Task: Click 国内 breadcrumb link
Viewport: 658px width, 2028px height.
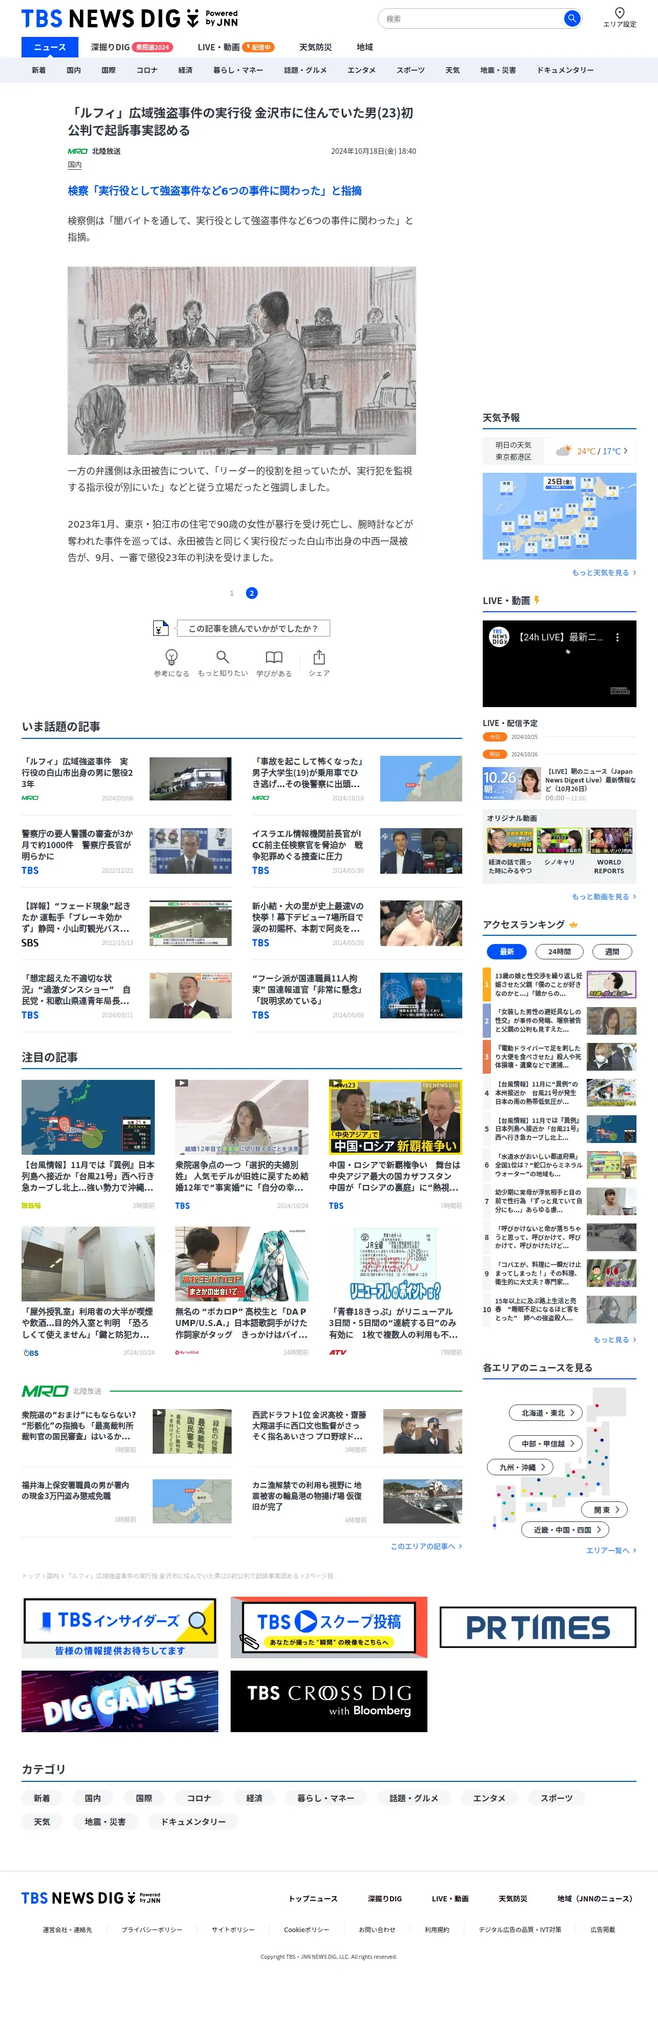Action: click(x=52, y=1575)
